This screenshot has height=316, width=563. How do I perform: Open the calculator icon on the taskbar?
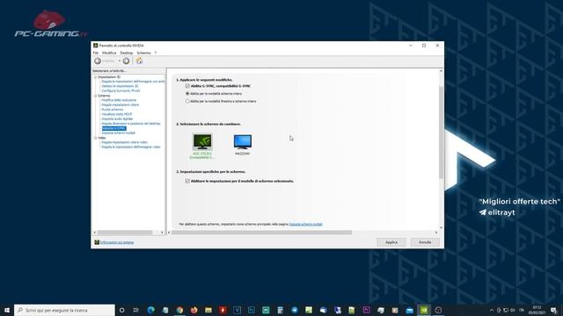280,310
